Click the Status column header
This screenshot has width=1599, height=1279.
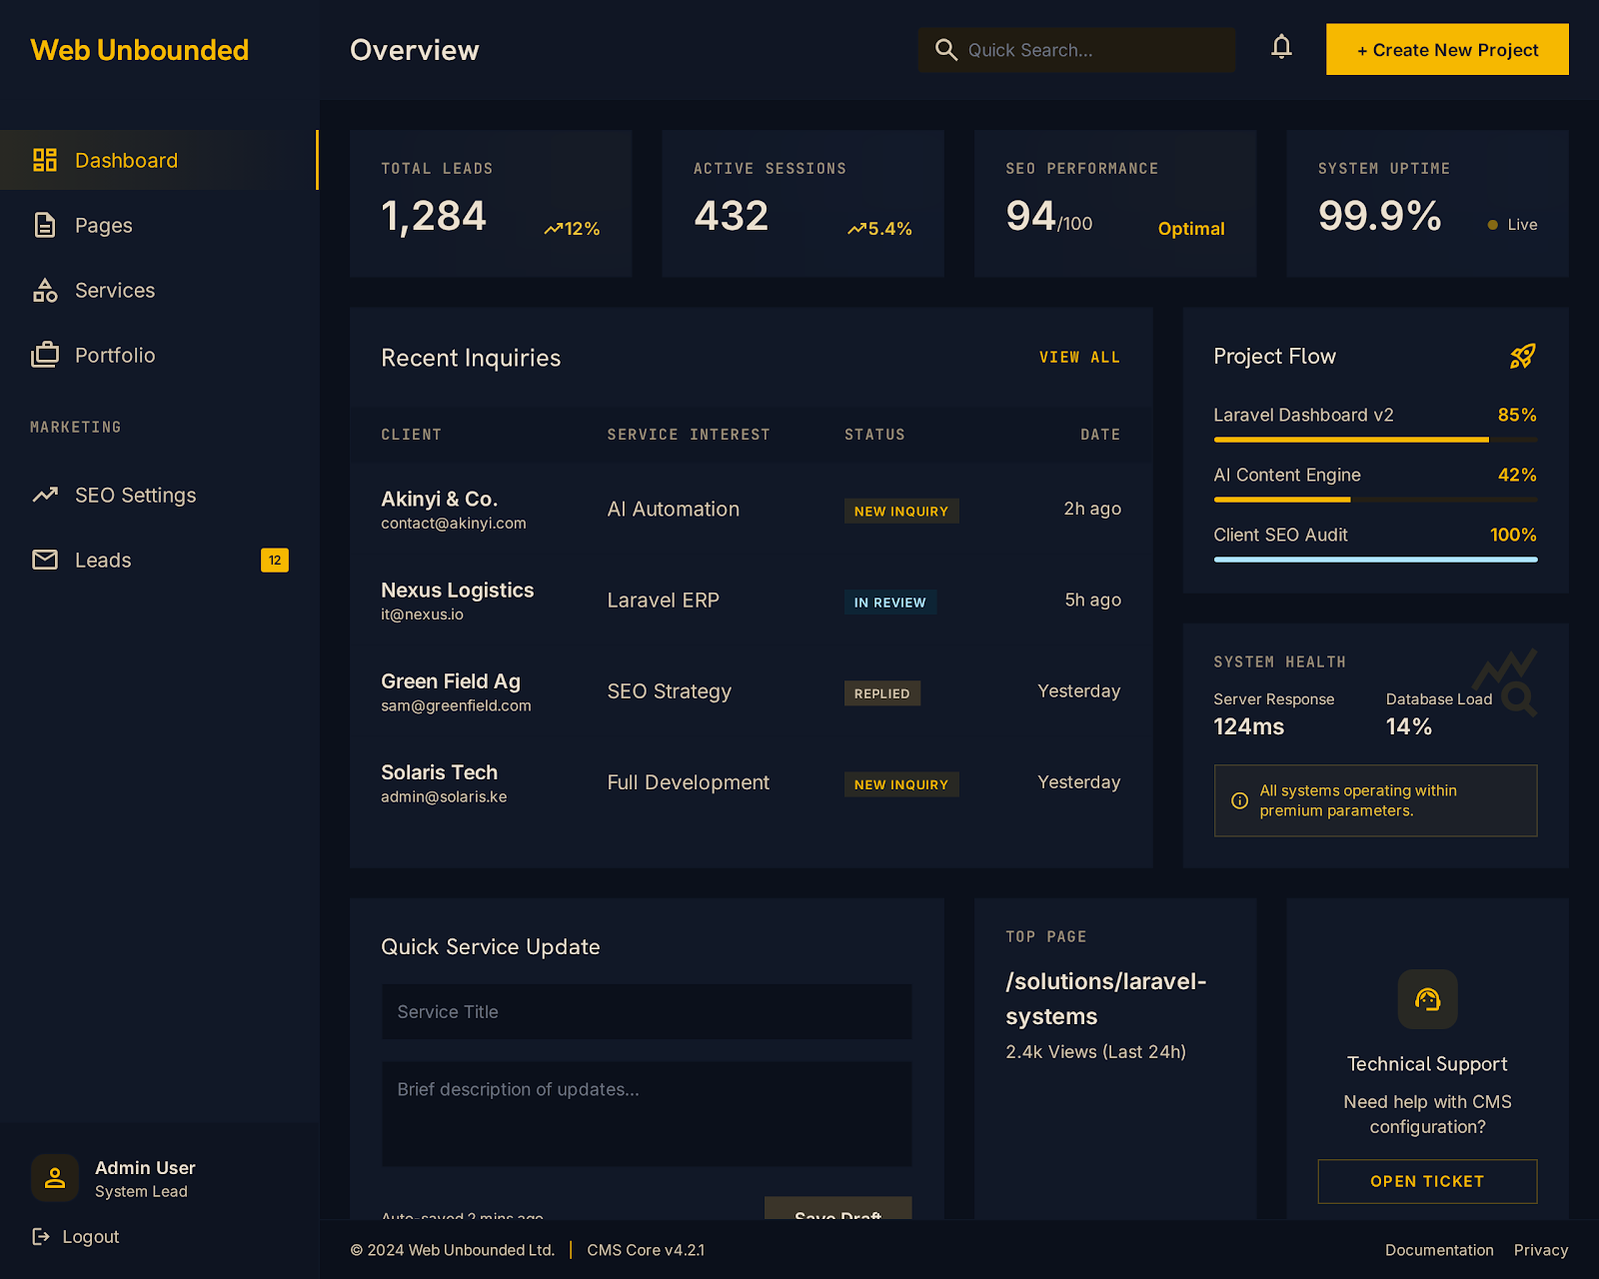874,435
